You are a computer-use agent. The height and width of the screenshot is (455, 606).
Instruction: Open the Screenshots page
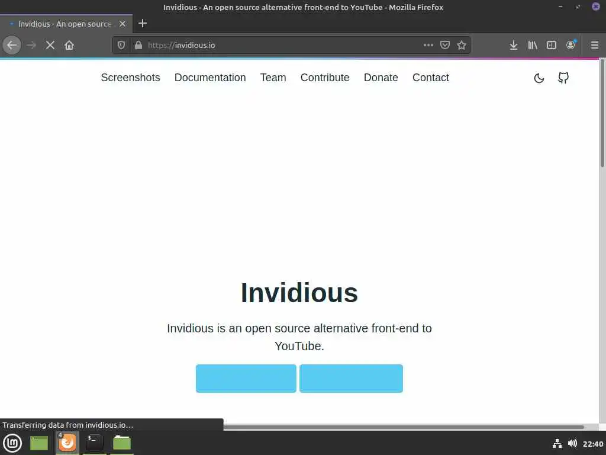[x=130, y=78]
